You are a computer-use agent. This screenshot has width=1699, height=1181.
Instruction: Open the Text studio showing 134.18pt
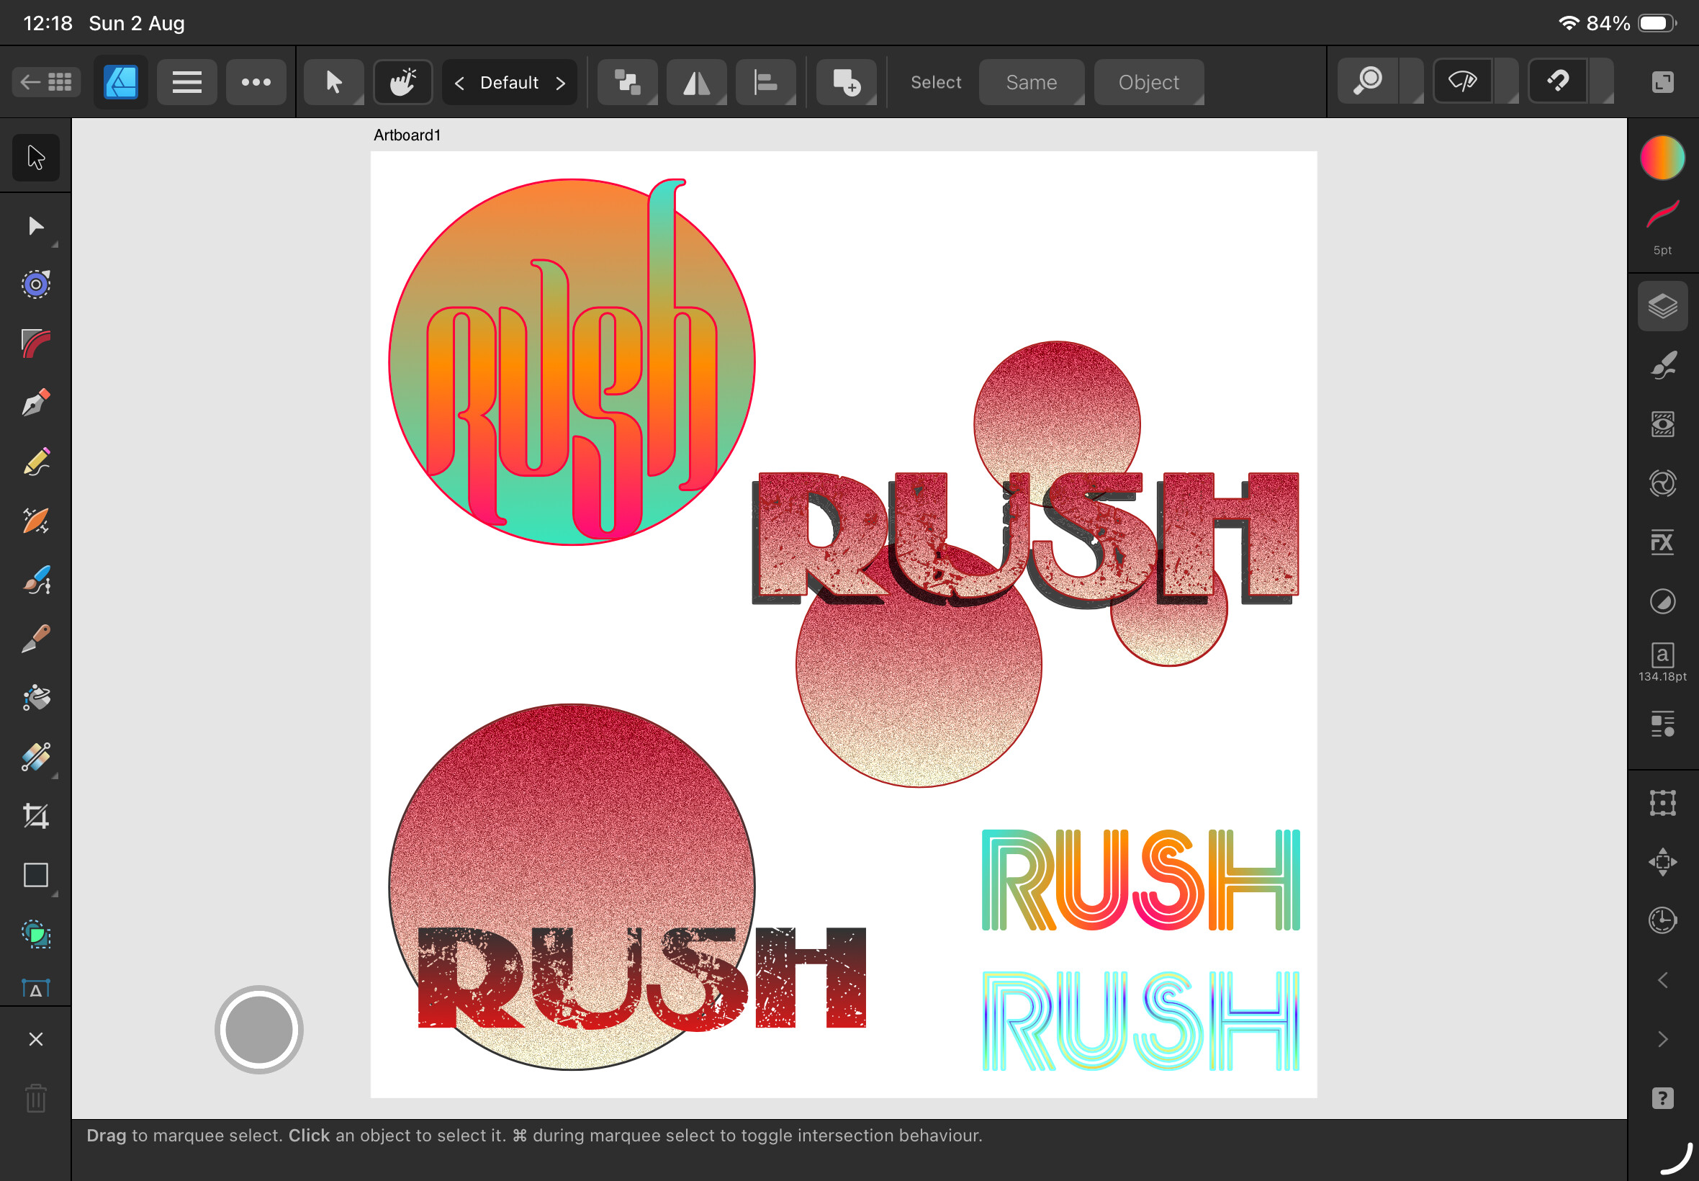coord(1662,663)
